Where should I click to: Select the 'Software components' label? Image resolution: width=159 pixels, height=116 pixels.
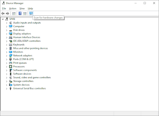point(25,70)
